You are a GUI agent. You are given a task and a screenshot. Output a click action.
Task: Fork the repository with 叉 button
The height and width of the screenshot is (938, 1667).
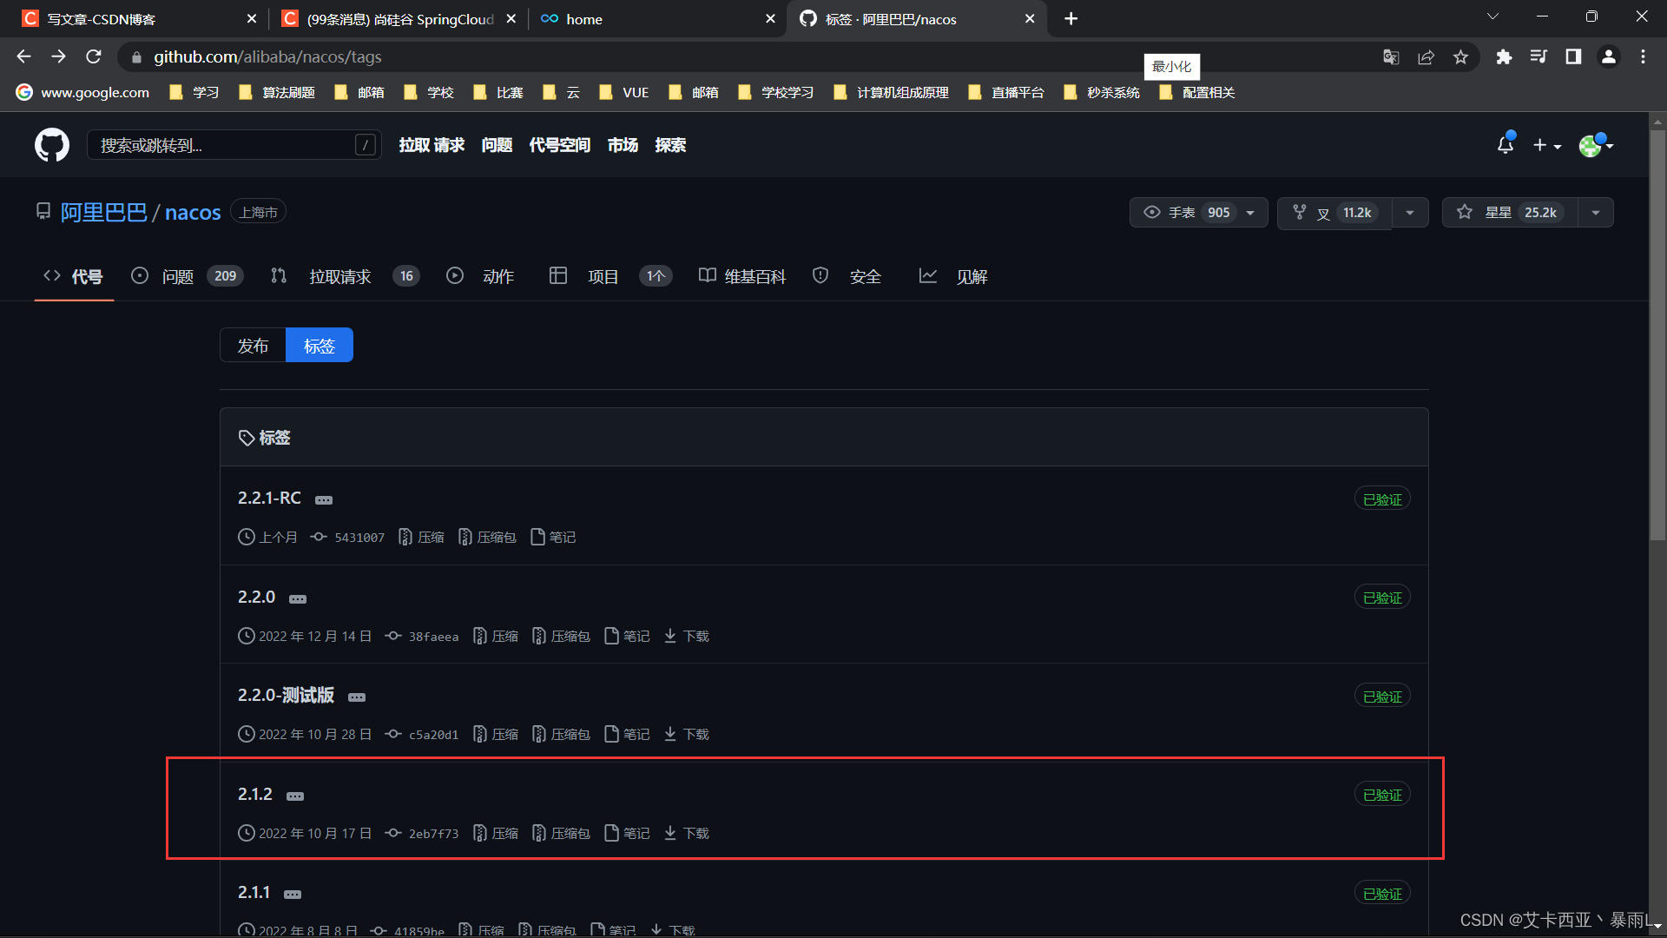coord(1334,212)
